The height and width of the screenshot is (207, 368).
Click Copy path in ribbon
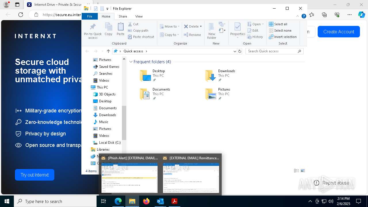point(138,30)
